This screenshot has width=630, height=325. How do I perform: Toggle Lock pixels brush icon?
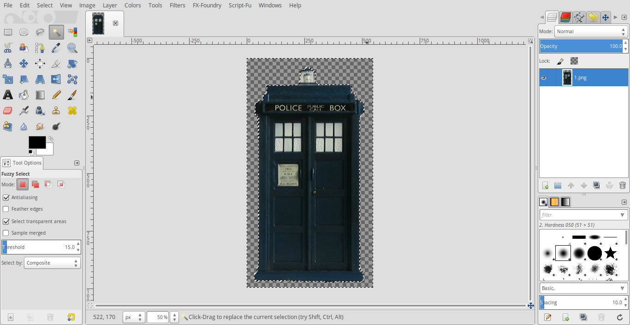[x=560, y=61]
